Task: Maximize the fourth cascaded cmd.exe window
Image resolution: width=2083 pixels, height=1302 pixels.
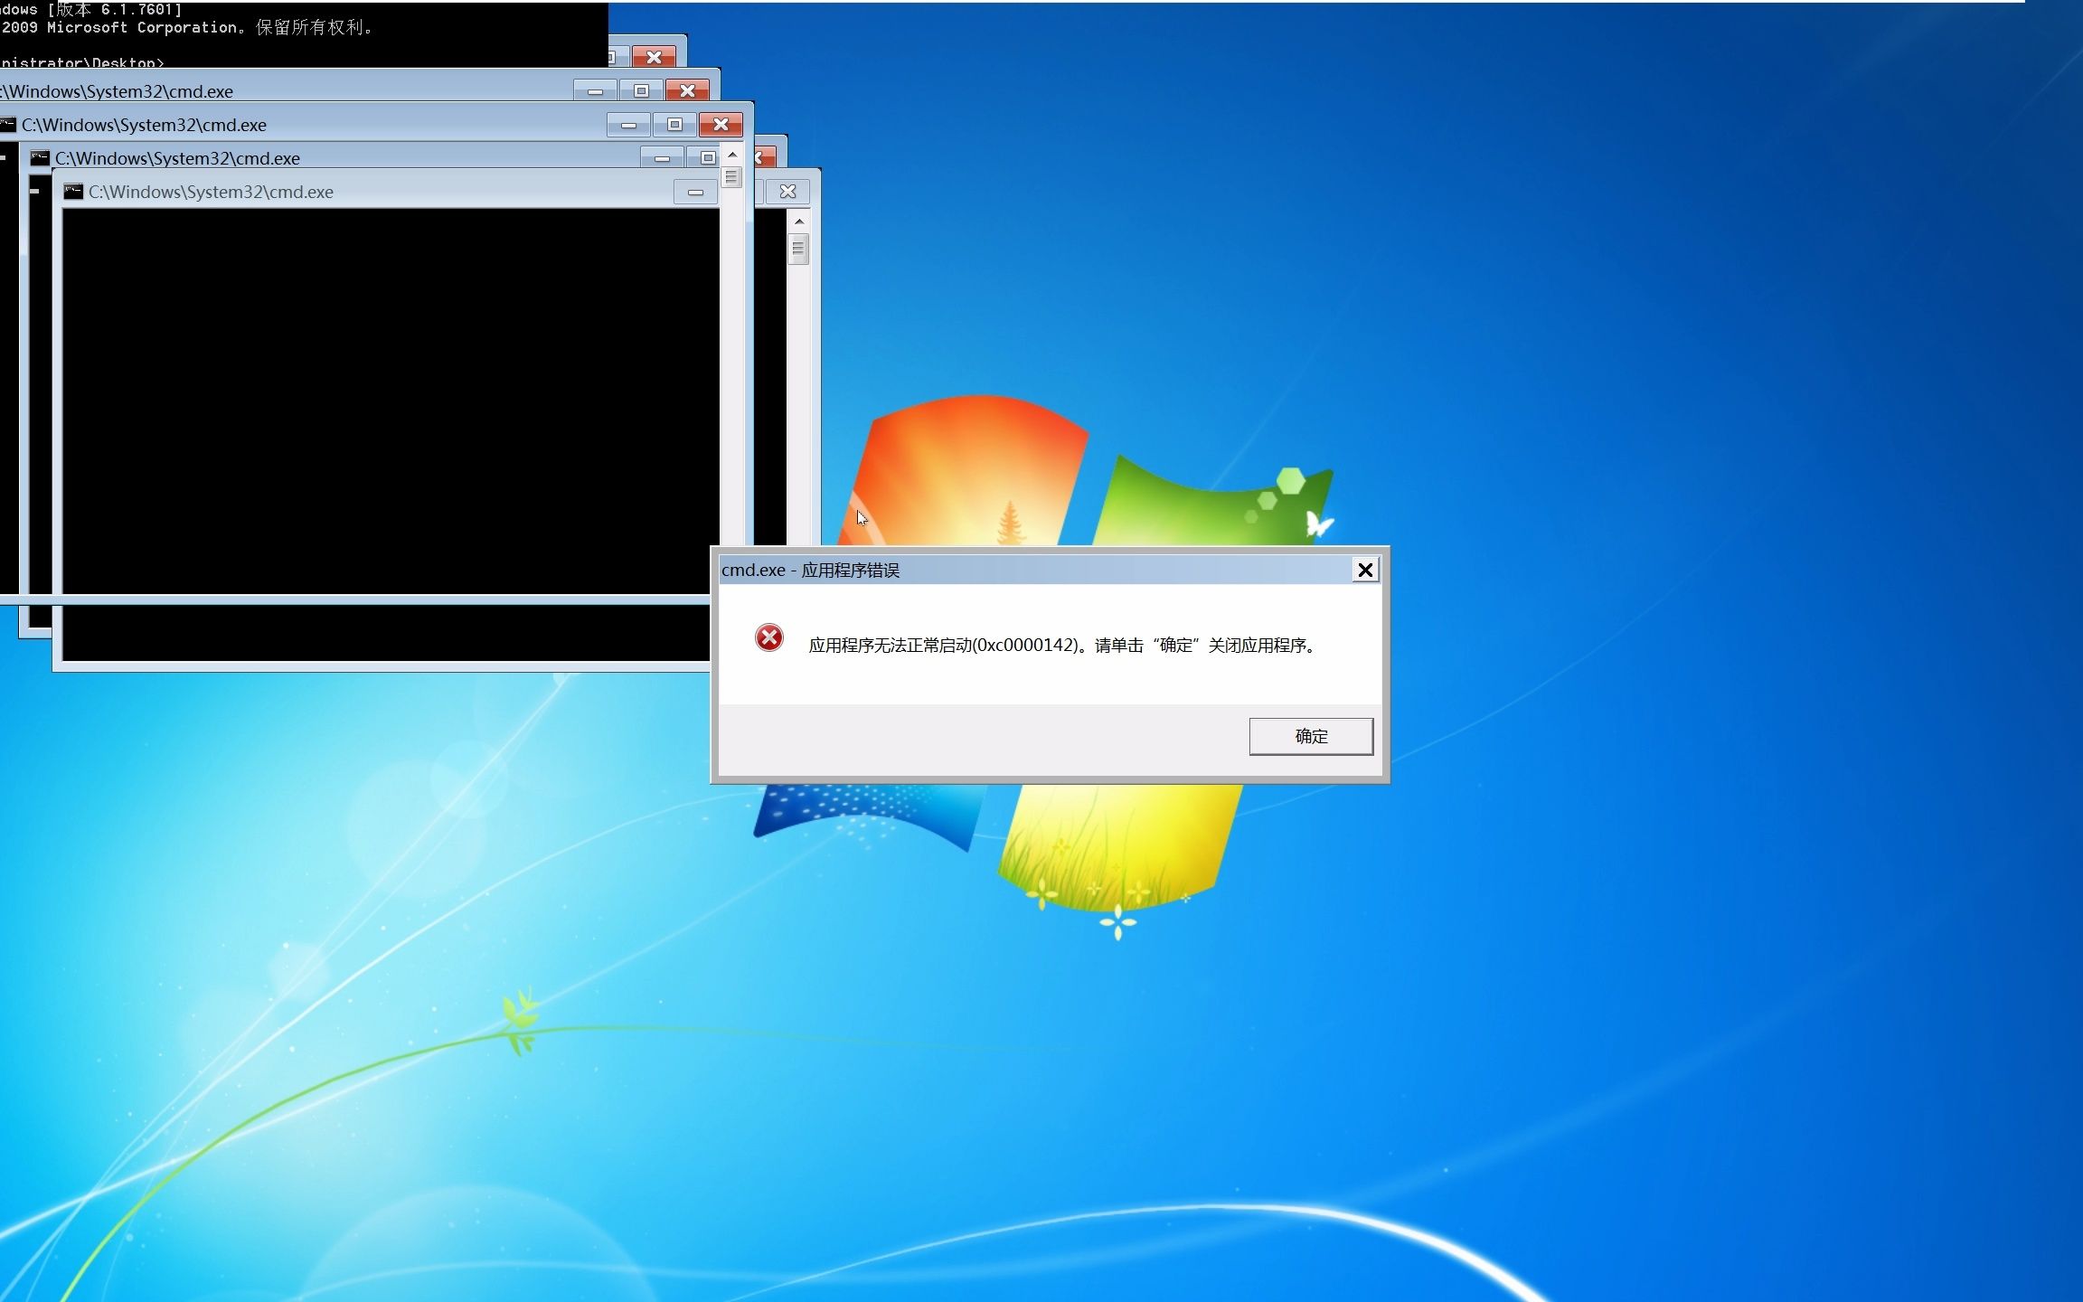Action: point(707,158)
